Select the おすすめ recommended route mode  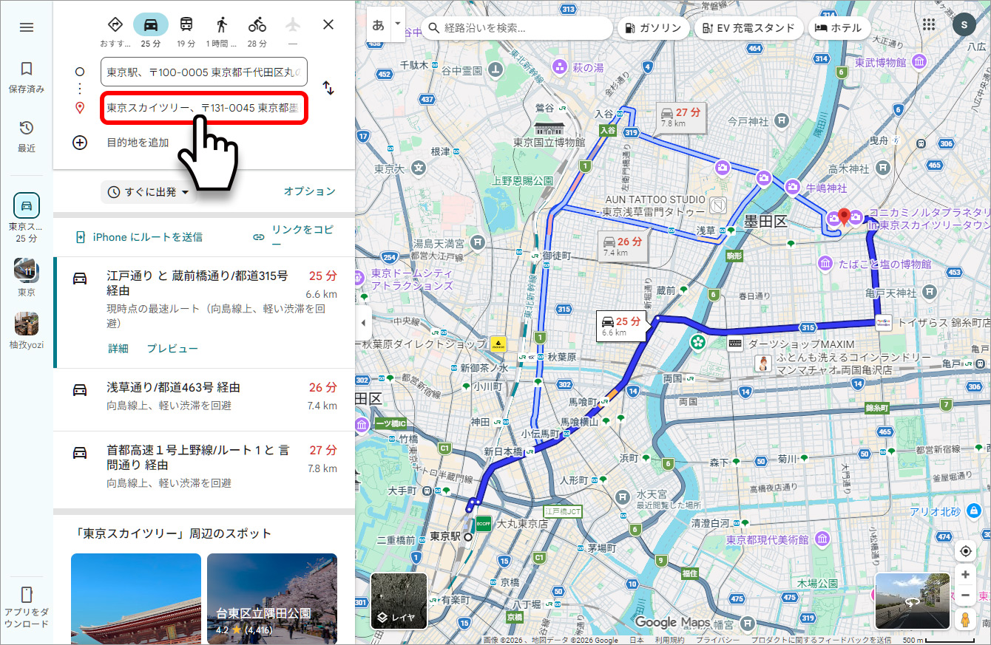(x=116, y=24)
